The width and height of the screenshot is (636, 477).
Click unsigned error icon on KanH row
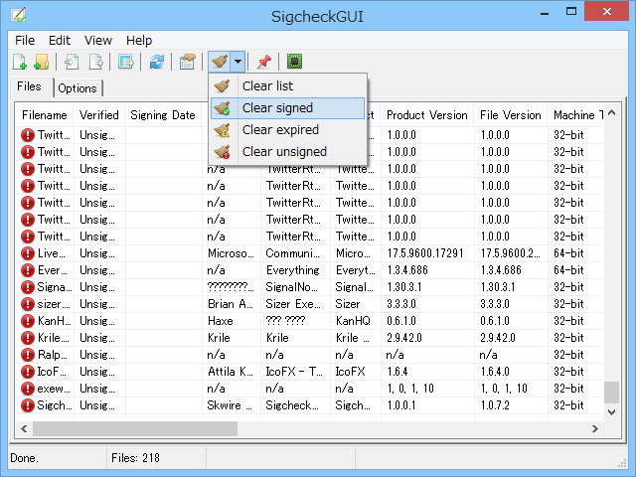click(x=28, y=321)
